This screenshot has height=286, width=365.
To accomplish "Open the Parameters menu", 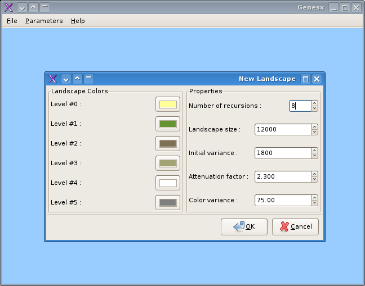I will pyautogui.click(x=44, y=21).
